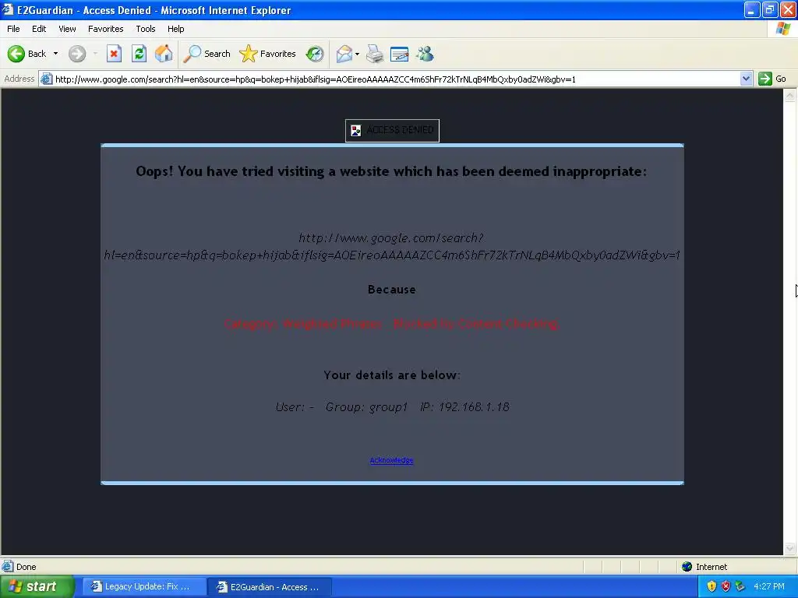This screenshot has width=798, height=598.
Task: Click the 'IP: 192.168.1.18' text
Action: coord(464,406)
